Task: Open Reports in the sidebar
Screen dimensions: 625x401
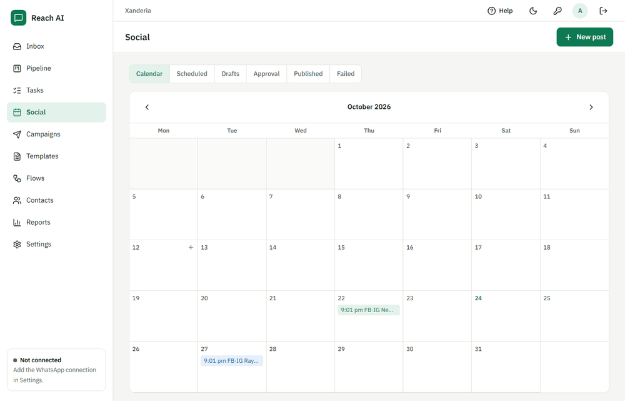Action: click(57, 222)
